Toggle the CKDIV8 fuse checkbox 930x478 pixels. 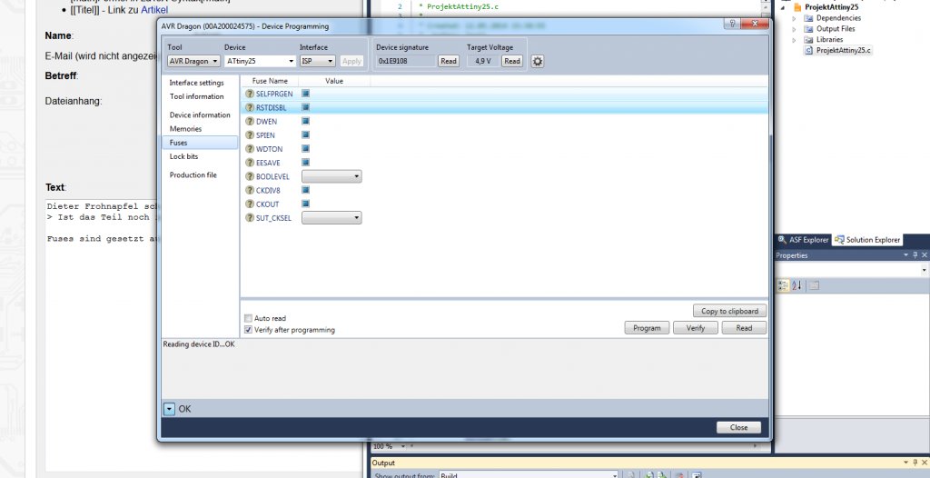(x=305, y=190)
